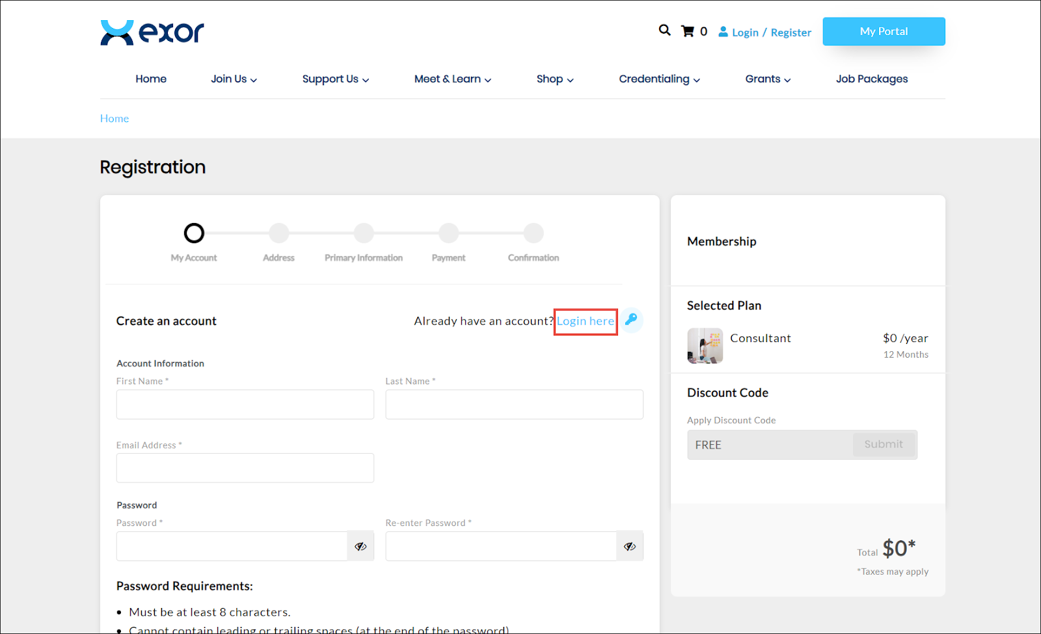Image resolution: width=1041 pixels, height=634 pixels.
Task: Open the Job Packages menu item
Action: click(871, 79)
